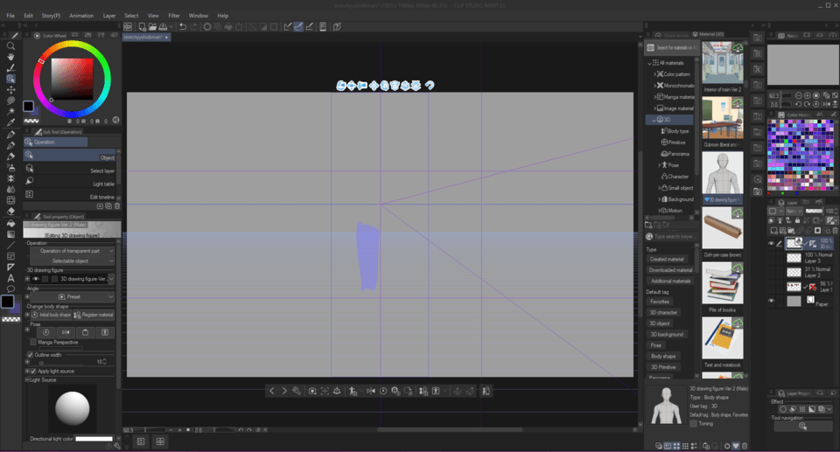Click Open file icon in command bar
840x452 pixels.
pyautogui.click(x=152, y=26)
